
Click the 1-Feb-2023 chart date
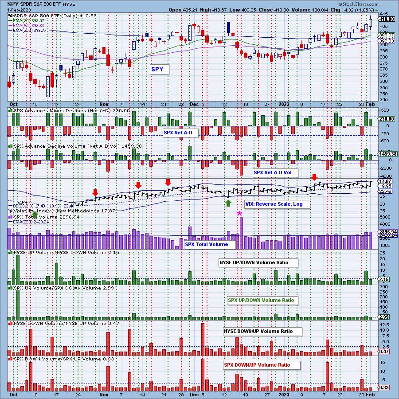19,10
